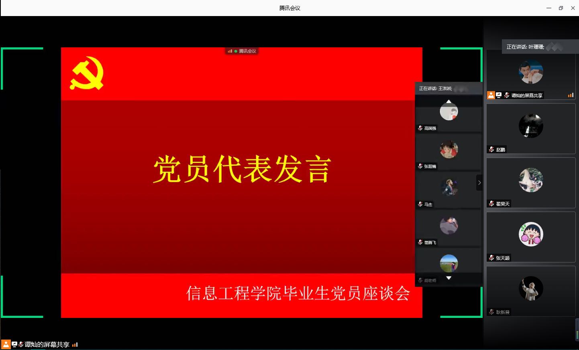Viewport: 579px width, 350px height.
Task: Click signal indicator on the slide's 腾讯会议 tag
Action: coord(230,51)
